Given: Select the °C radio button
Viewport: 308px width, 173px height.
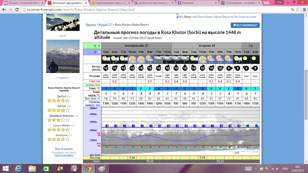Looking at the screenshot, I should 99,45.
